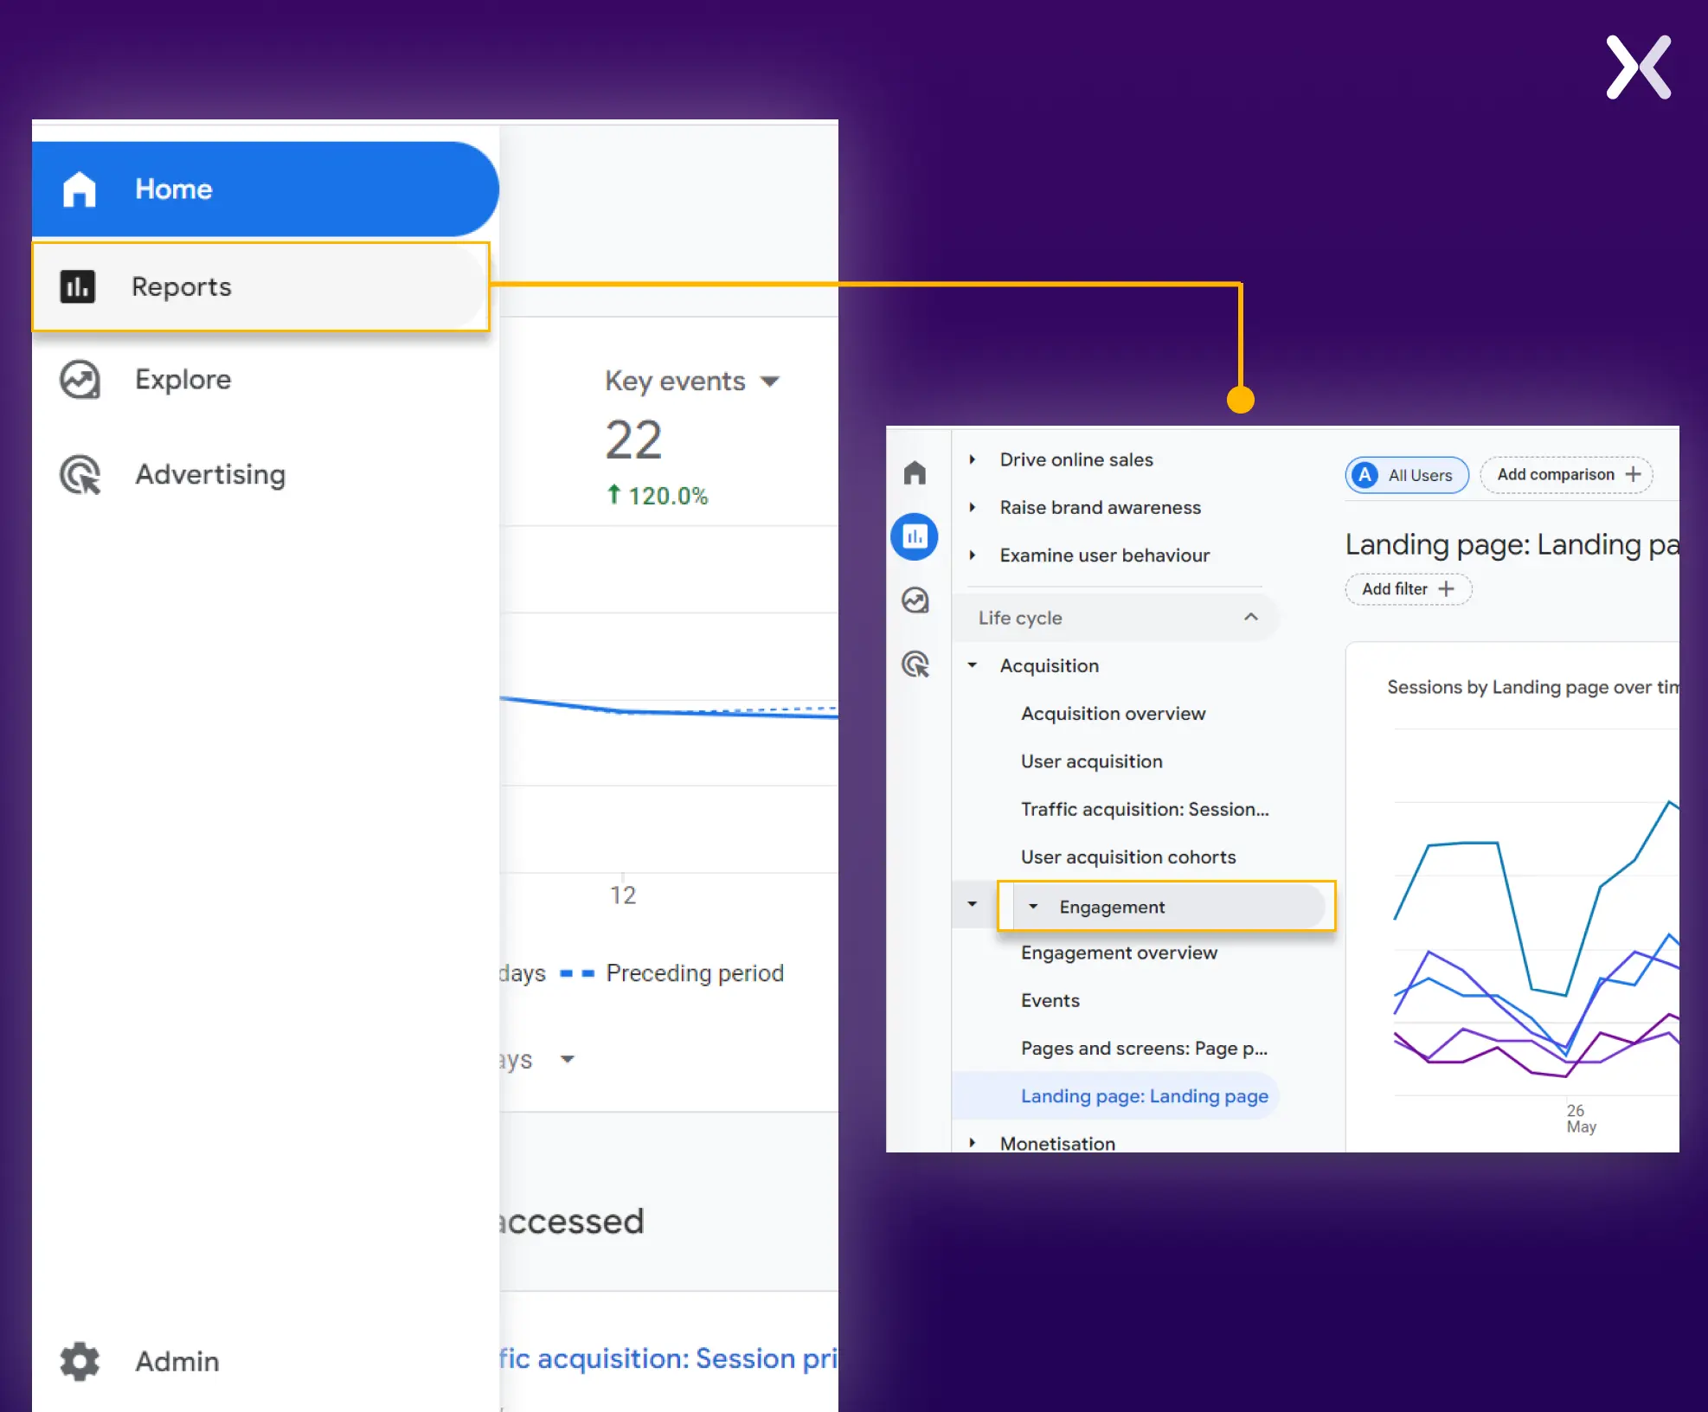Open Home in the large left menu
The width and height of the screenshot is (1708, 1412).
click(x=265, y=189)
